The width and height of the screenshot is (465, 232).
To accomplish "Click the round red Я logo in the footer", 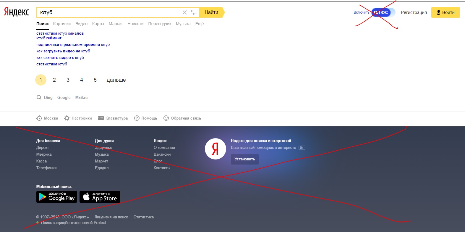I will coord(216,149).
